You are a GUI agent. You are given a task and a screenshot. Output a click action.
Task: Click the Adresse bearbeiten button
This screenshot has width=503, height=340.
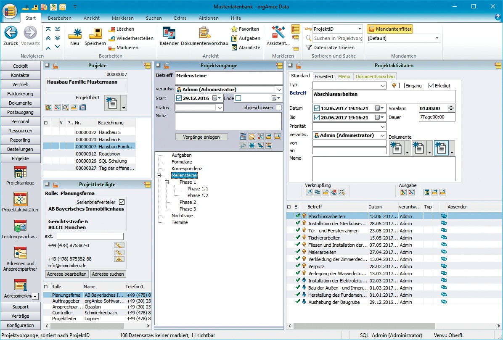pos(67,274)
